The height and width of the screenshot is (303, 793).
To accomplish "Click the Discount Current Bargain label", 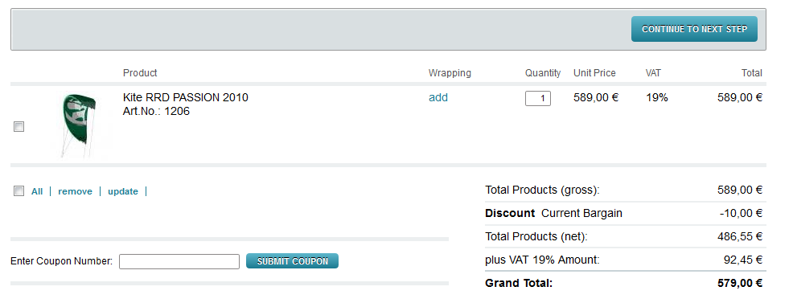I will (x=553, y=213).
